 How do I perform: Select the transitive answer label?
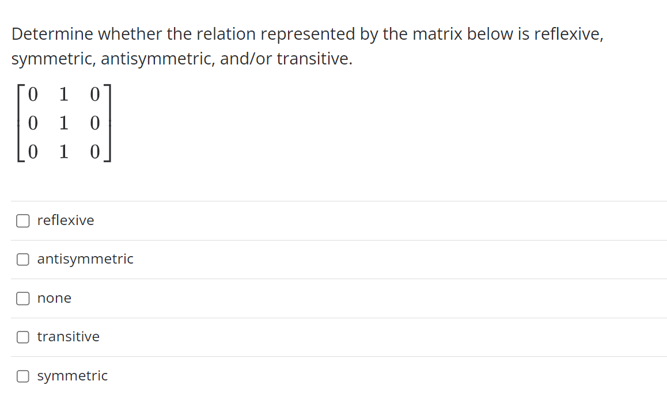(68, 337)
